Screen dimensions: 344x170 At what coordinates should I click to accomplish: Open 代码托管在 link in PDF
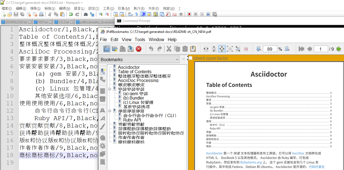pos(317,166)
